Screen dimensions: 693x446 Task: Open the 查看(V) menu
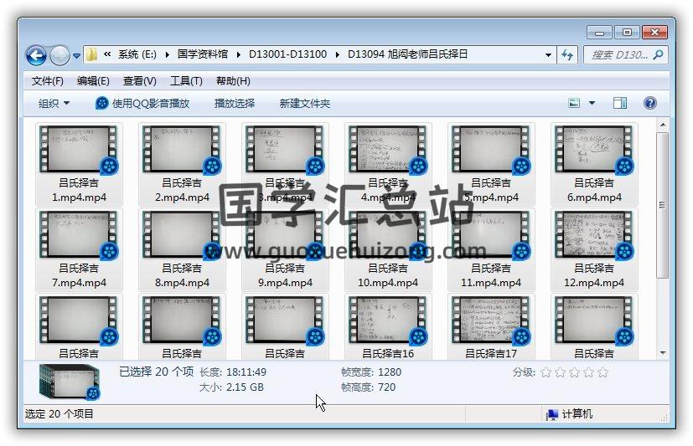[140, 81]
